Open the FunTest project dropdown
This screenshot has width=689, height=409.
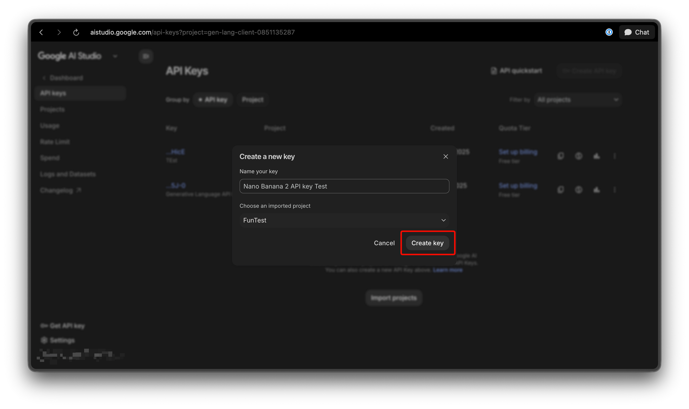pyautogui.click(x=344, y=220)
